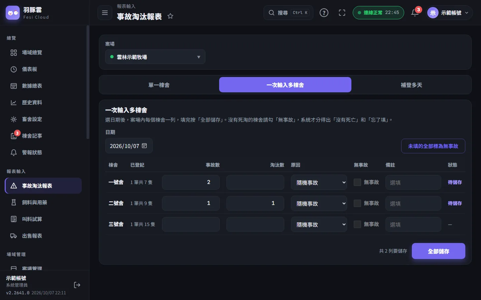Click the 棟舍記事 notes icon with badge
481x300 pixels.
tap(14, 136)
